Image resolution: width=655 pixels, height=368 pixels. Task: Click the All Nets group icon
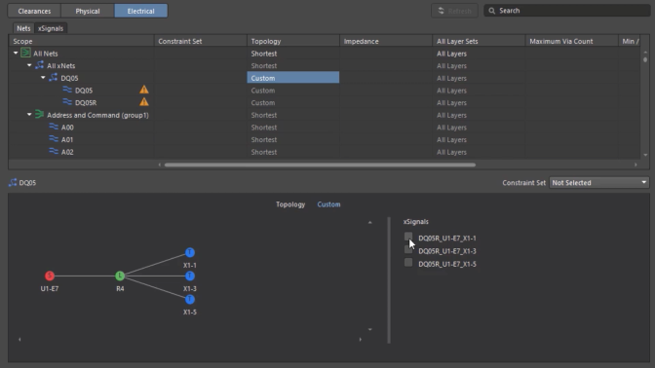[25, 53]
